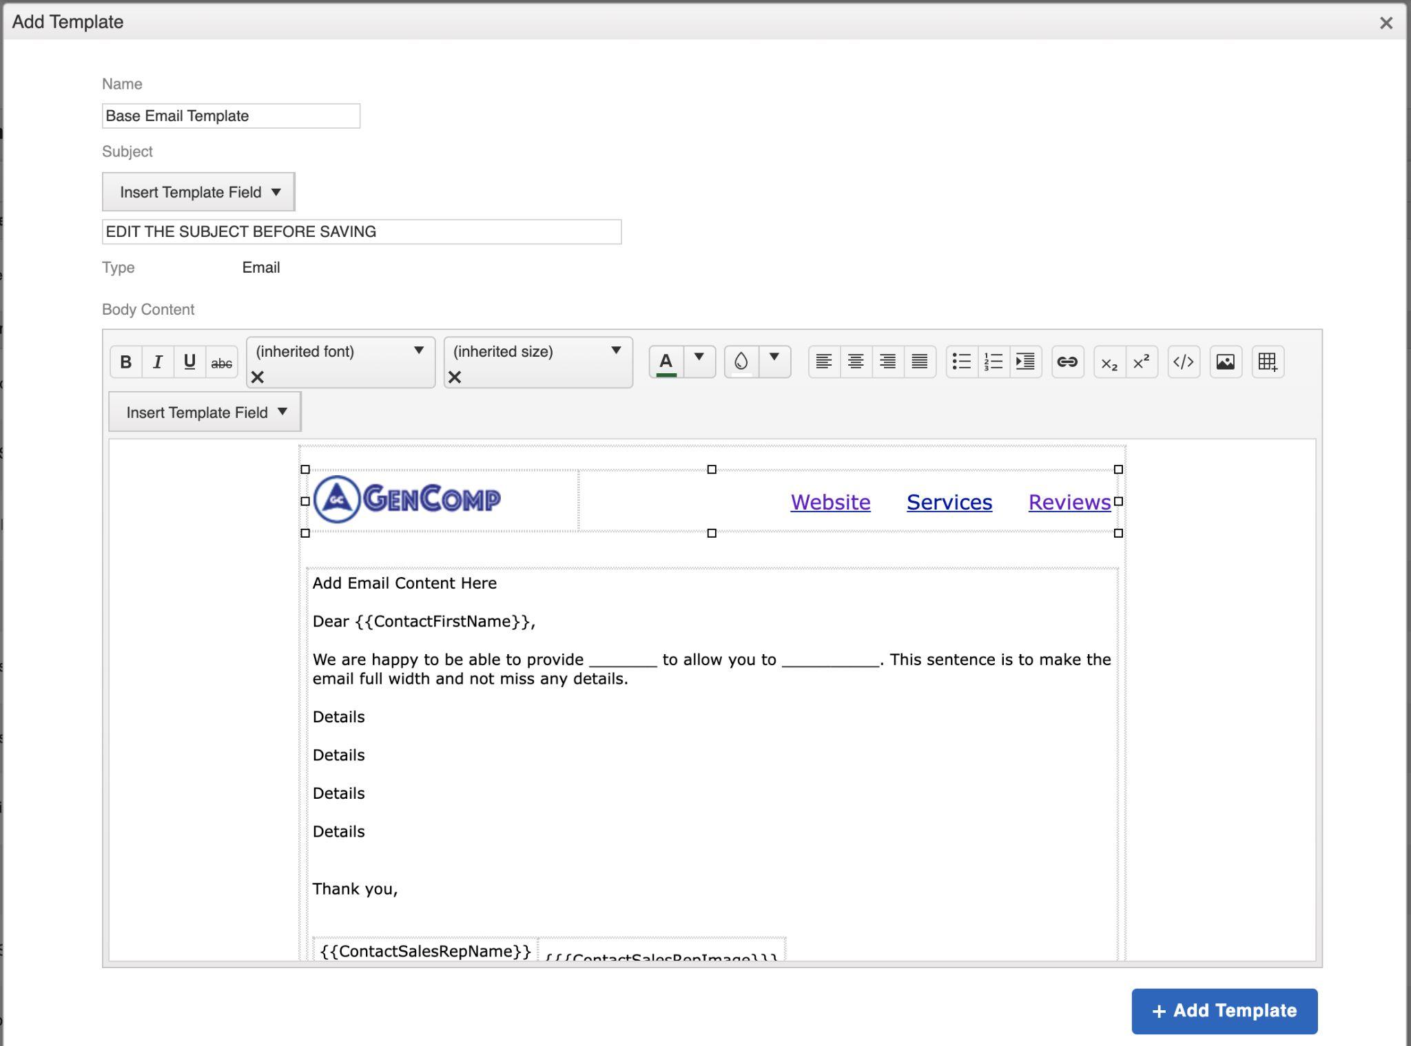
Task: Open the view HTML source tool
Action: click(x=1183, y=362)
